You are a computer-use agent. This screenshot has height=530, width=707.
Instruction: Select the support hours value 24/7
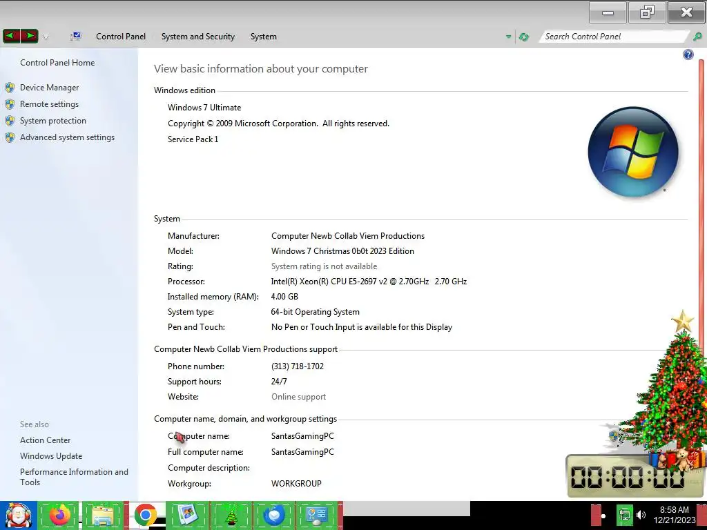[x=279, y=382]
